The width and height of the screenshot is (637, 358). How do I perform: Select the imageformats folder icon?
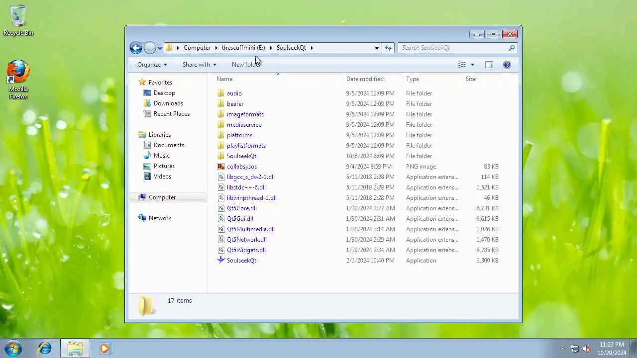click(x=221, y=114)
